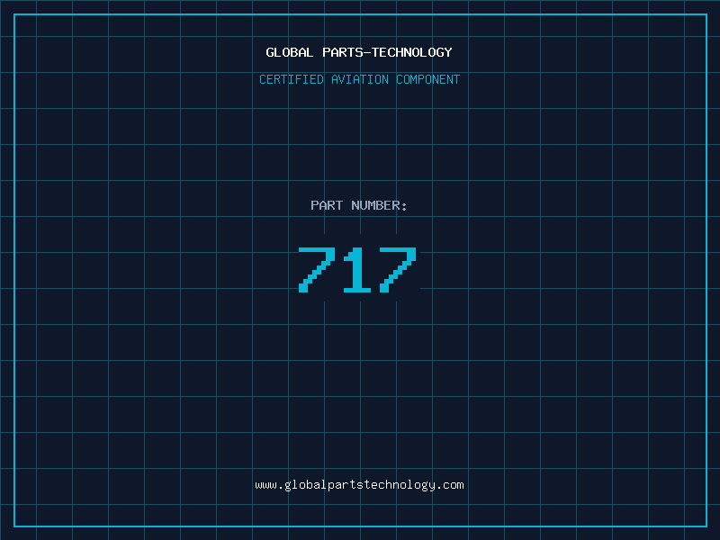Click the part number 717
Viewport: 720px width, 540px height.
coord(357,269)
